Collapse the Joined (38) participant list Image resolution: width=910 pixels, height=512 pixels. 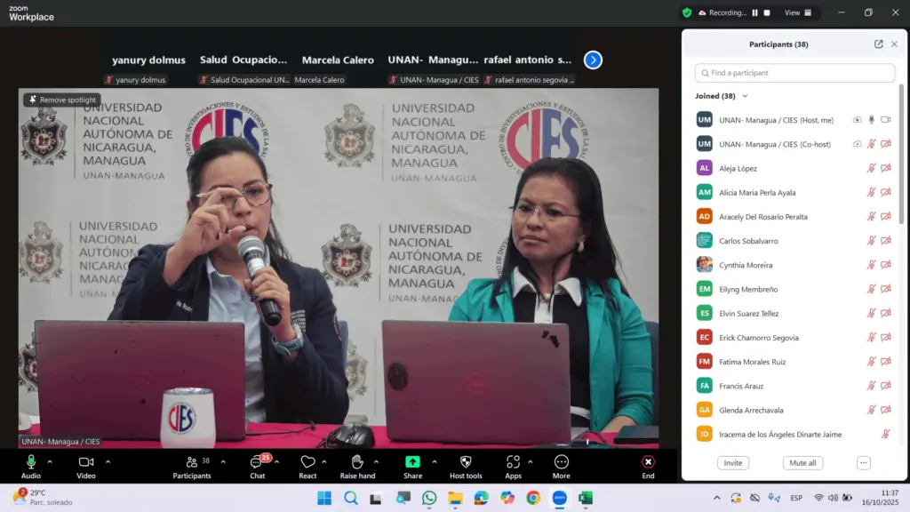745,96
